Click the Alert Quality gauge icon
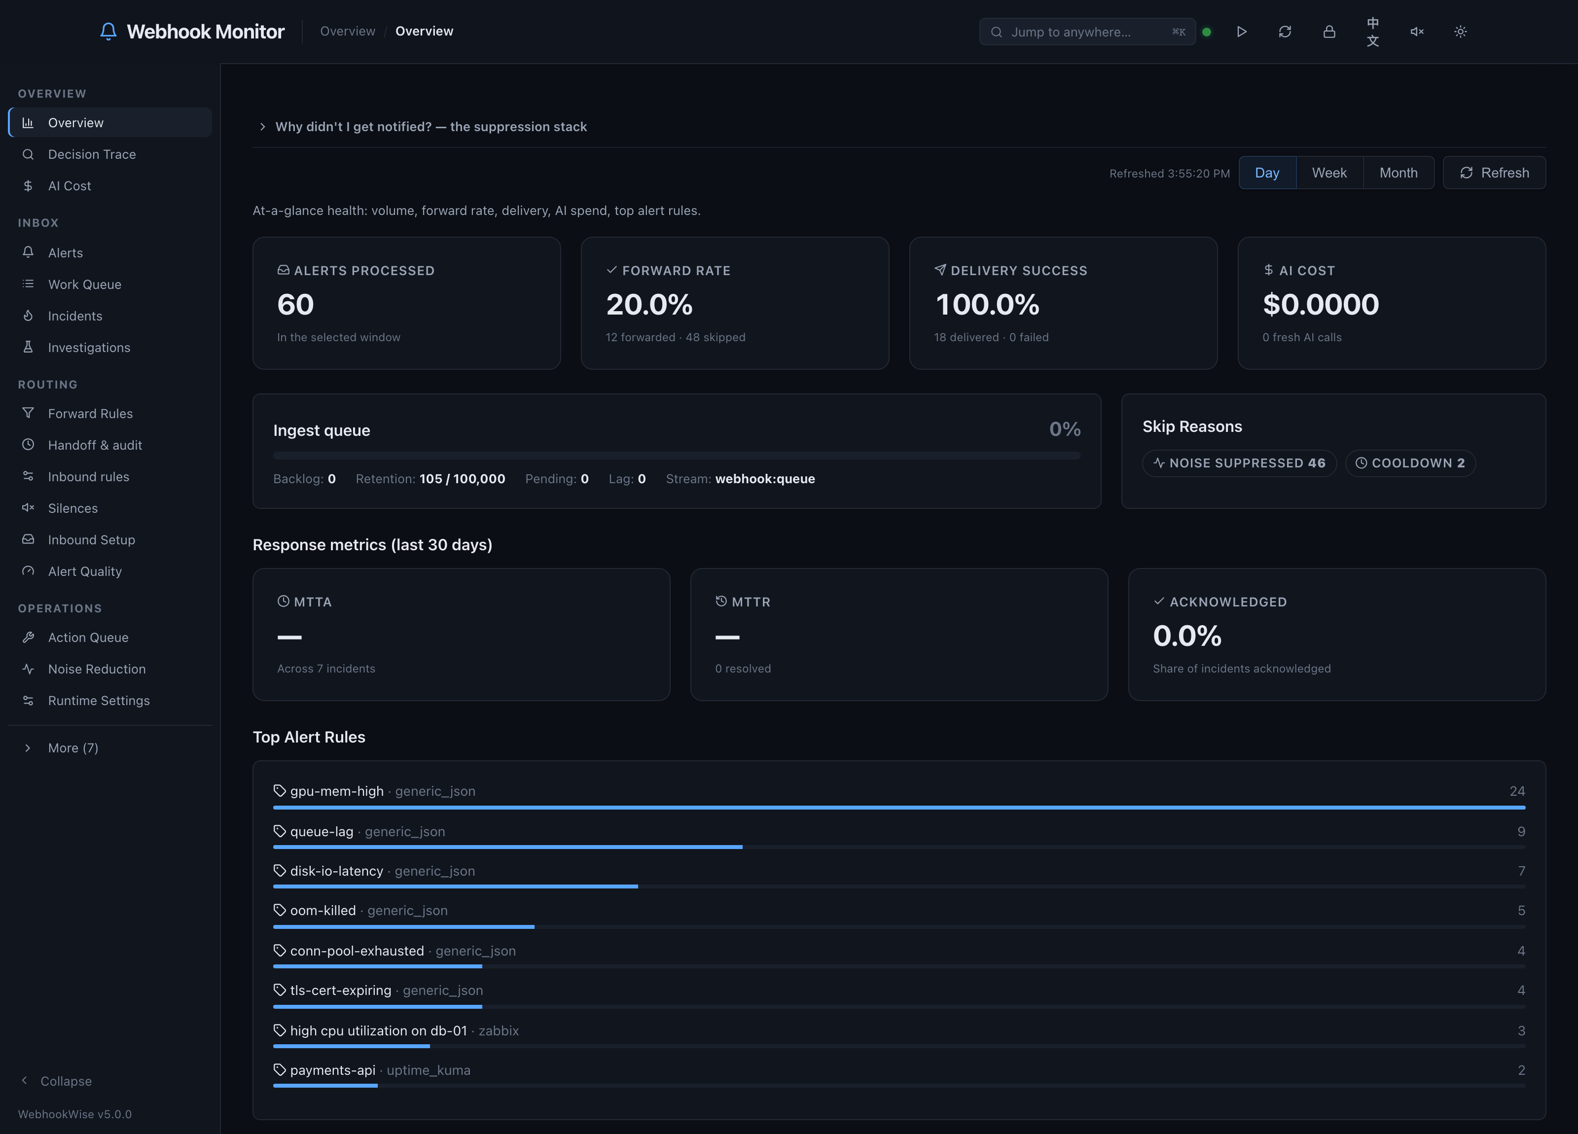Image resolution: width=1578 pixels, height=1134 pixels. [x=28, y=570]
